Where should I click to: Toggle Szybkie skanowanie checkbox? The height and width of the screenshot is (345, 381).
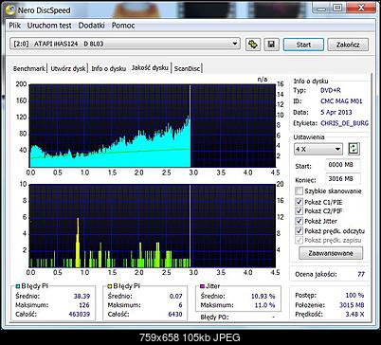(299, 191)
